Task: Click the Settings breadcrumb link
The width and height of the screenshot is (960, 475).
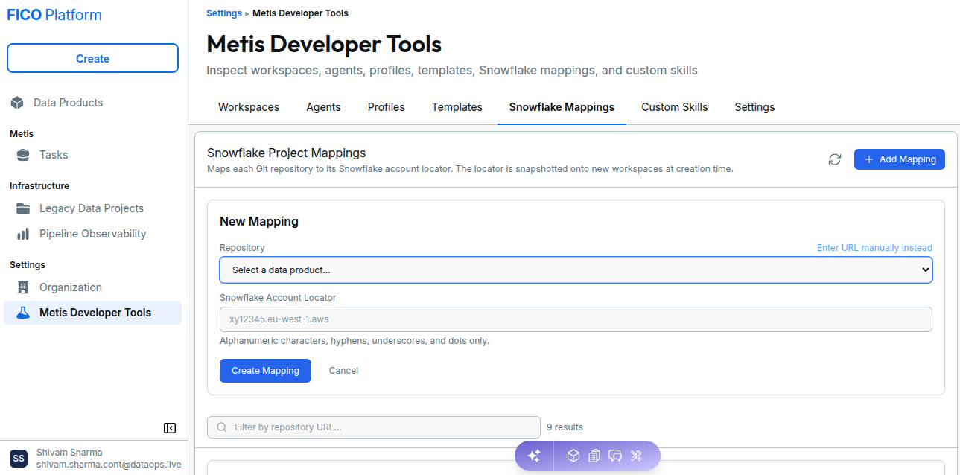Action: [x=224, y=13]
